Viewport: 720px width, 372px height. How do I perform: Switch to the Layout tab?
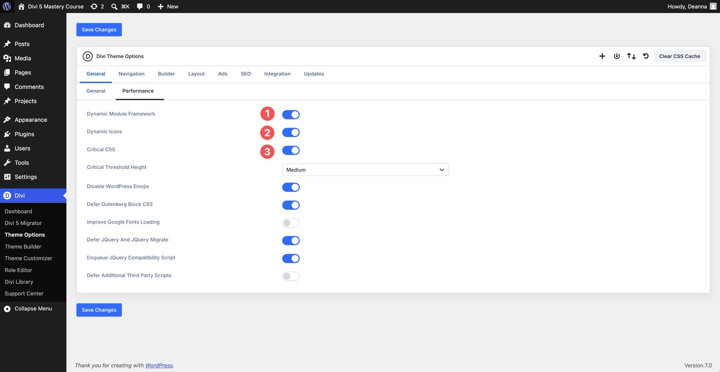coord(196,74)
